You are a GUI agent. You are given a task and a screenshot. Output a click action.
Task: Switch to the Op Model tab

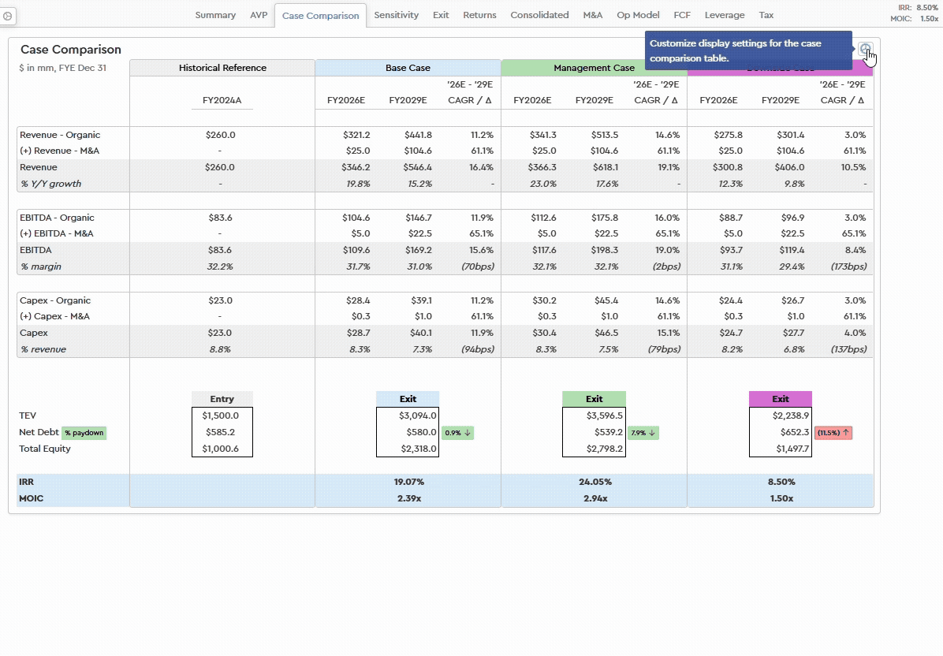point(637,15)
